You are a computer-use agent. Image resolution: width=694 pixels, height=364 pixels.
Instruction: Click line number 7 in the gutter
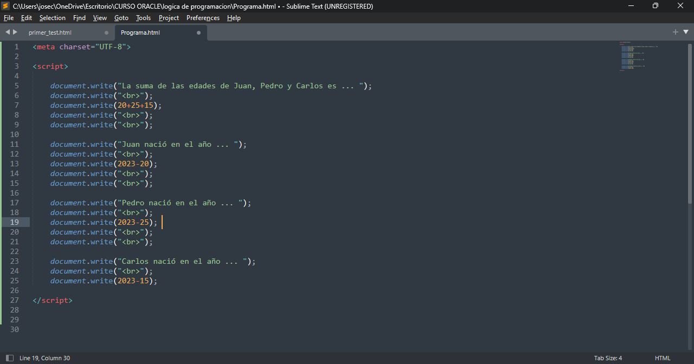[16, 106]
